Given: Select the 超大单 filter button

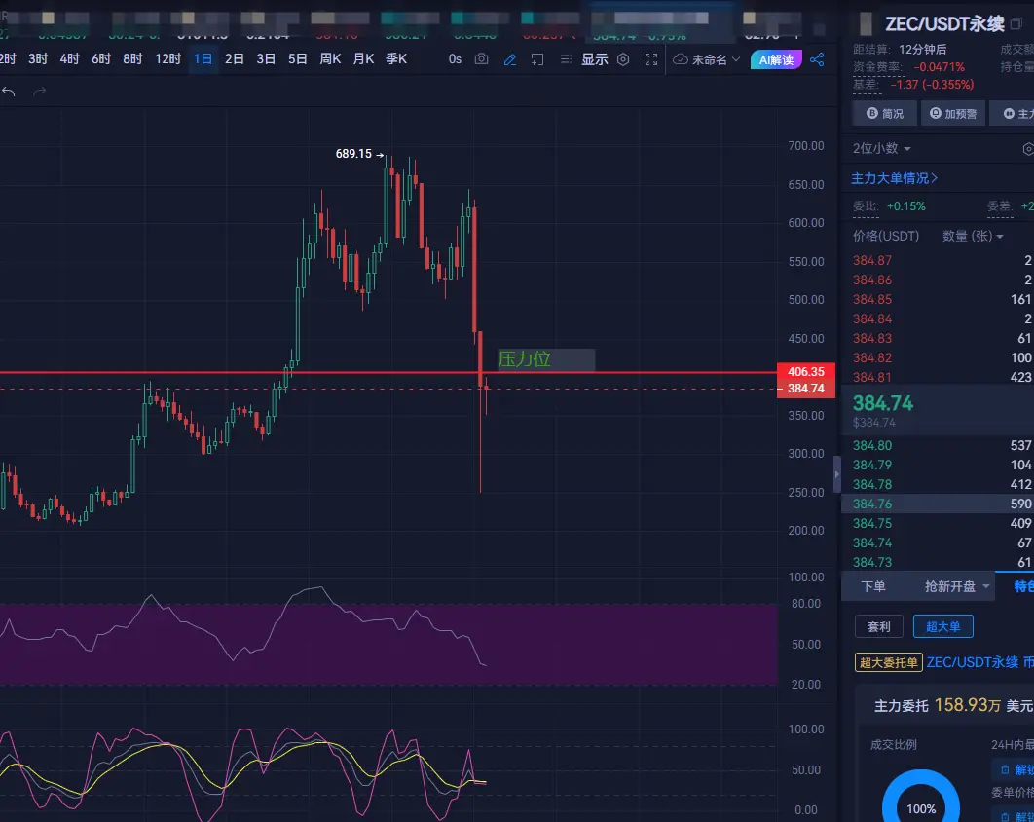Looking at the screenshot, I should (x=943, y=626).
